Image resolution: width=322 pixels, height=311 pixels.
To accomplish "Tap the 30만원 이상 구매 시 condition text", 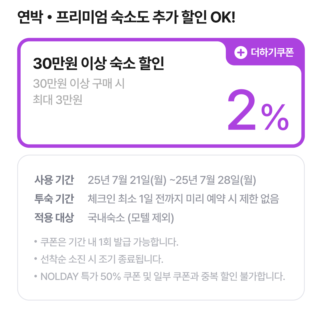I will 79,84.
